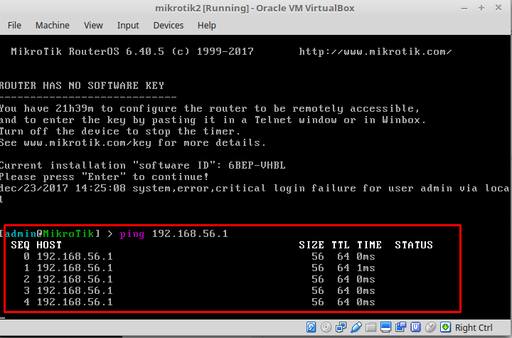This screenshot has height=338, width=512.
Task: Click the TIME column header
Action: click(369, 245)
